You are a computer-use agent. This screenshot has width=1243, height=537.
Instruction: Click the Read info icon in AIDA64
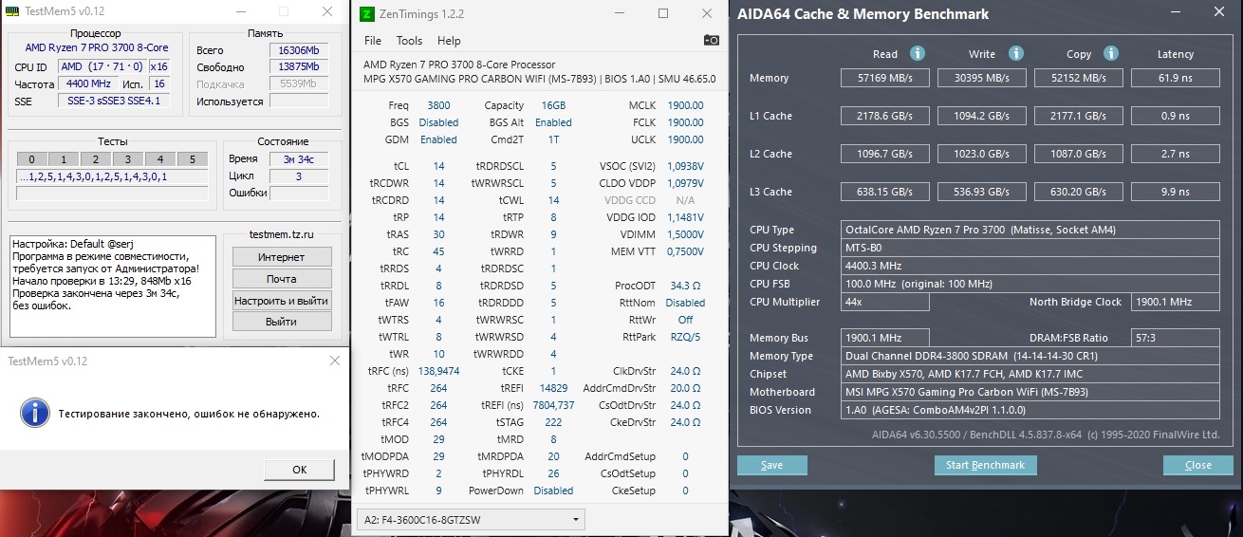coord(918,54)
